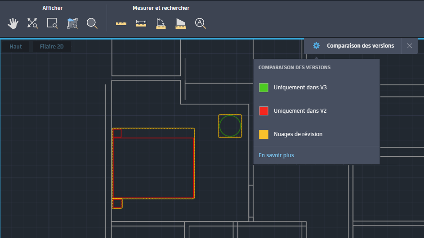Viewport: 424px width, 238px height.
Task: Click the Zoom Previous icon
Action: [x=72, y=23]
